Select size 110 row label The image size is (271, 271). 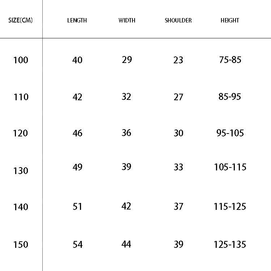(21, 97)
